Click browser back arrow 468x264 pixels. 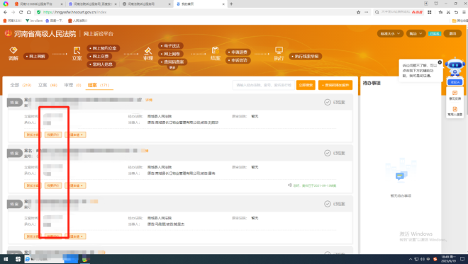[6, 12]
